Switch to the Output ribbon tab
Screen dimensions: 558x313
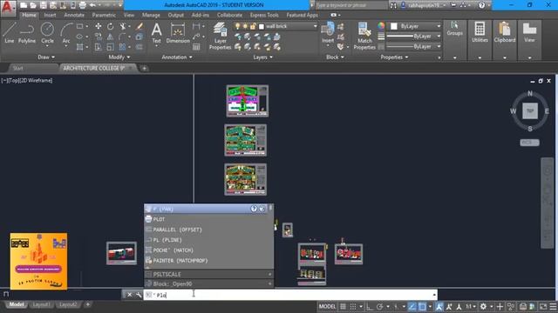[x=176, y=15]
